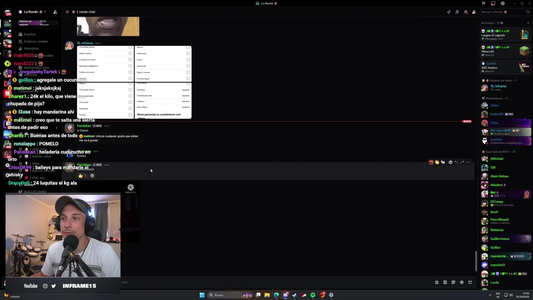Image resolution: width=533 pixels, height=300 pixels.
Task: Show hidden system tray icons chevron
Action: click(490, 295)
